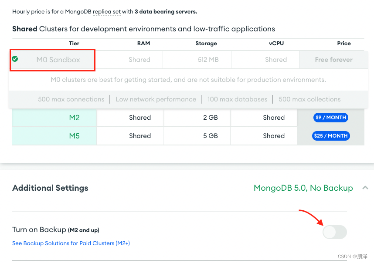
Task: Click the Additional Settings heading
Action: (50, 188)
